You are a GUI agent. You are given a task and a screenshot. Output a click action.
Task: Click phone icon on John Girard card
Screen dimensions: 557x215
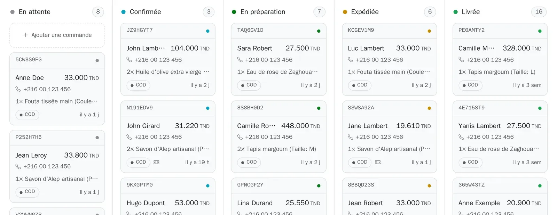coord(129,137)
